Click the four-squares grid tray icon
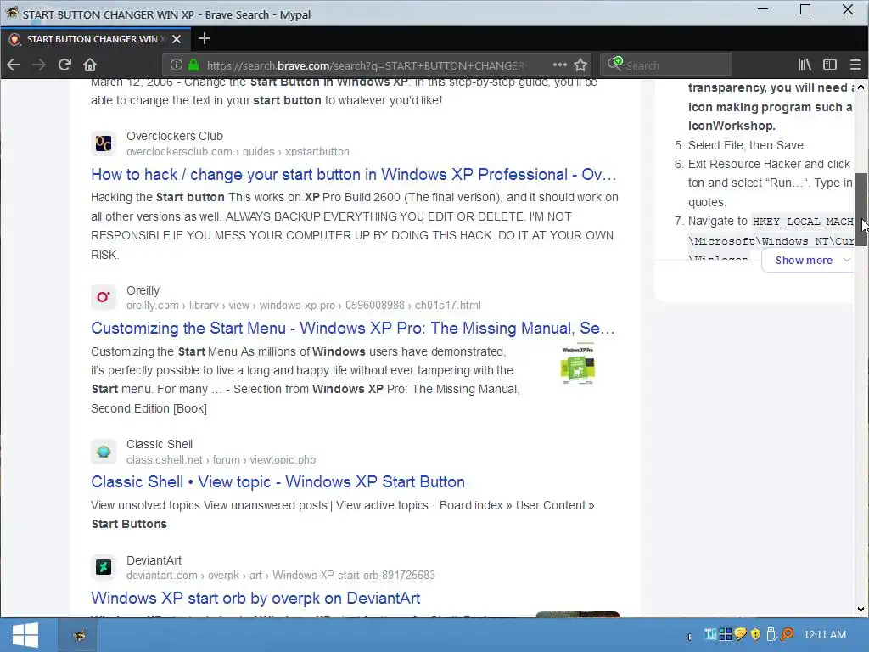Viewport: 869px width, 652px height. tap(726, 633)
